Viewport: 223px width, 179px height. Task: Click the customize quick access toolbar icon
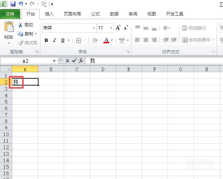[x=44, y=4]
